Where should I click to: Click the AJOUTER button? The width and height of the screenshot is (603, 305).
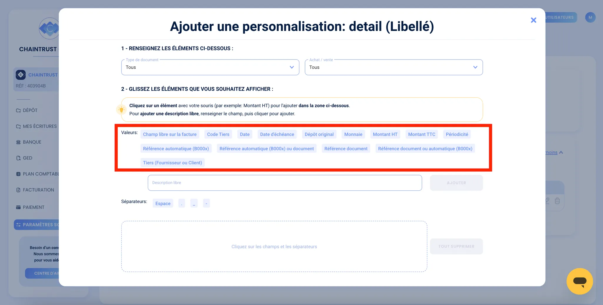click(x=456, y=183)
